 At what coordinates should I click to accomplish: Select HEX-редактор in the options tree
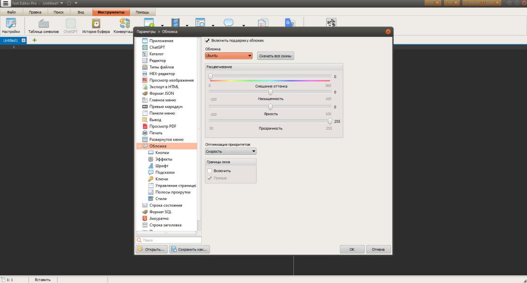pyautogui.click(x=162, y=74)
